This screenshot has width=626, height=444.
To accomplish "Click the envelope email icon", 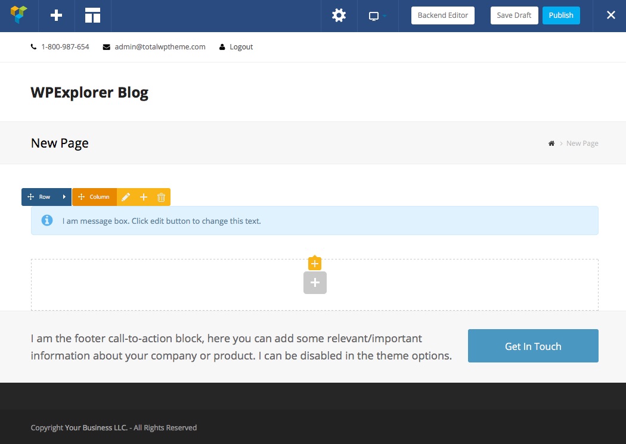I will pos(106,47).
